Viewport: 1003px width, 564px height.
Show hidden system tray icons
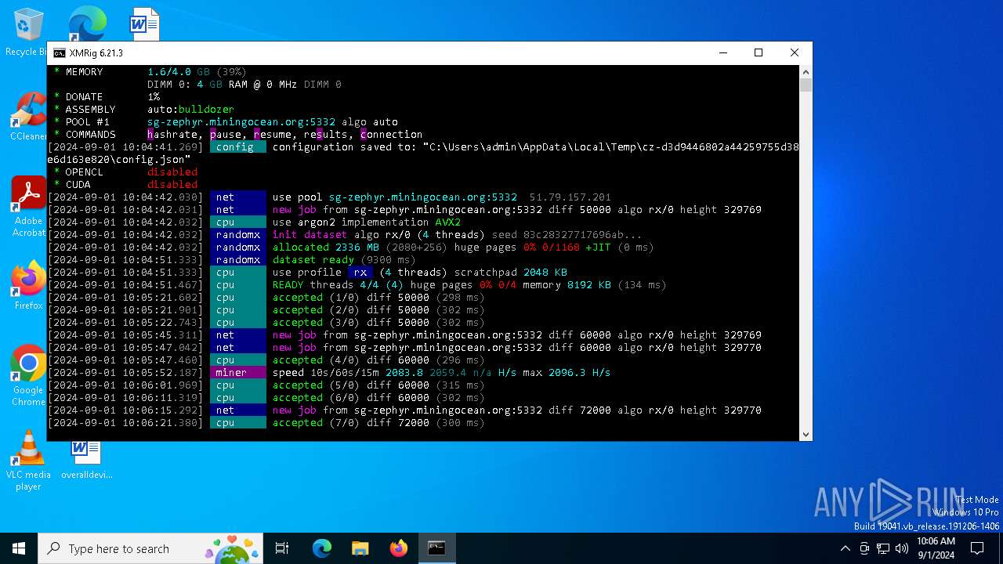(845, 548)
